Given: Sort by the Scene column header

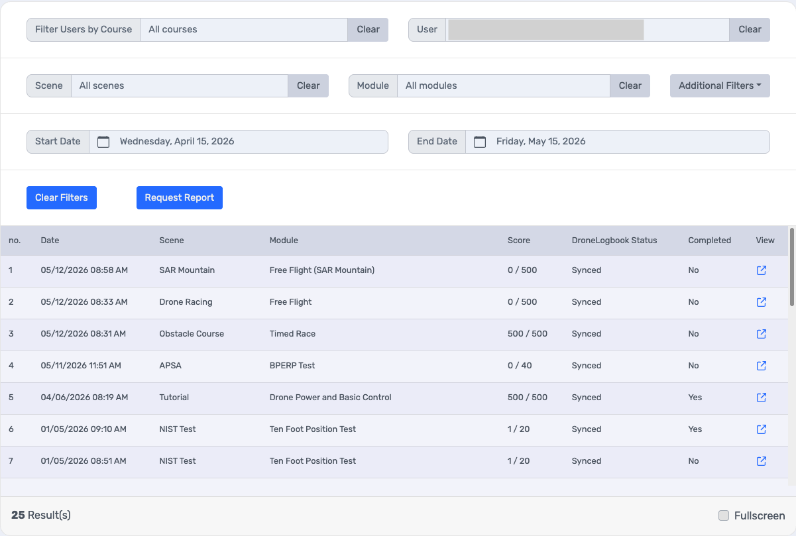Looking at the screenshot, I should [172, 241].
